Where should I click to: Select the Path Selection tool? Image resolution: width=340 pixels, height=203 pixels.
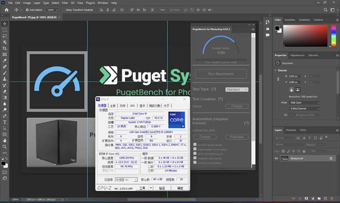(x=5, y=128)
